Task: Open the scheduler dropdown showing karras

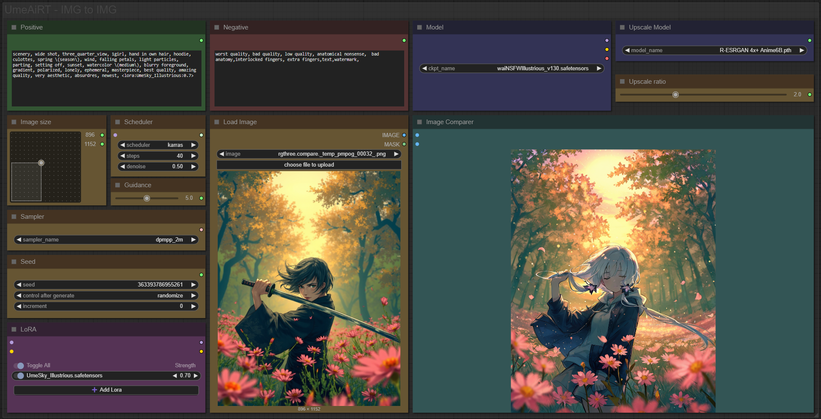Action: (158, 145)
